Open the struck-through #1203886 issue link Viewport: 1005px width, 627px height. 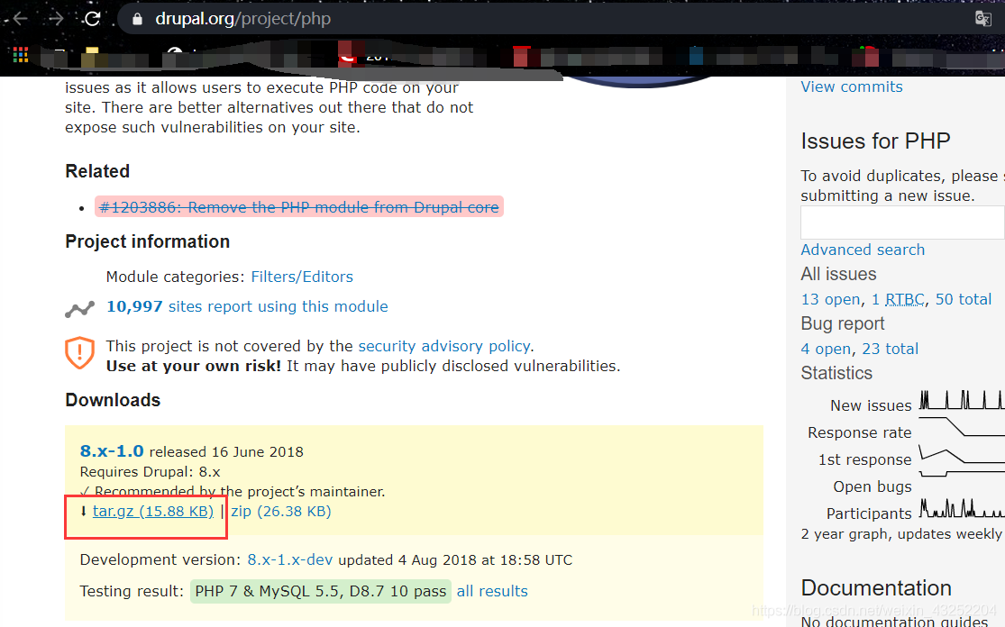(x=298, y=207)
